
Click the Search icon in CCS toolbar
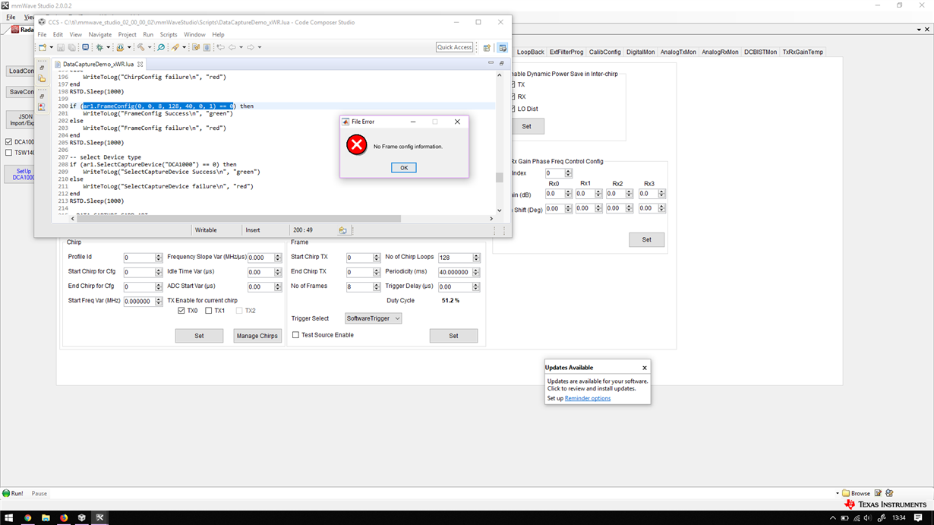(x=161, y=47)
